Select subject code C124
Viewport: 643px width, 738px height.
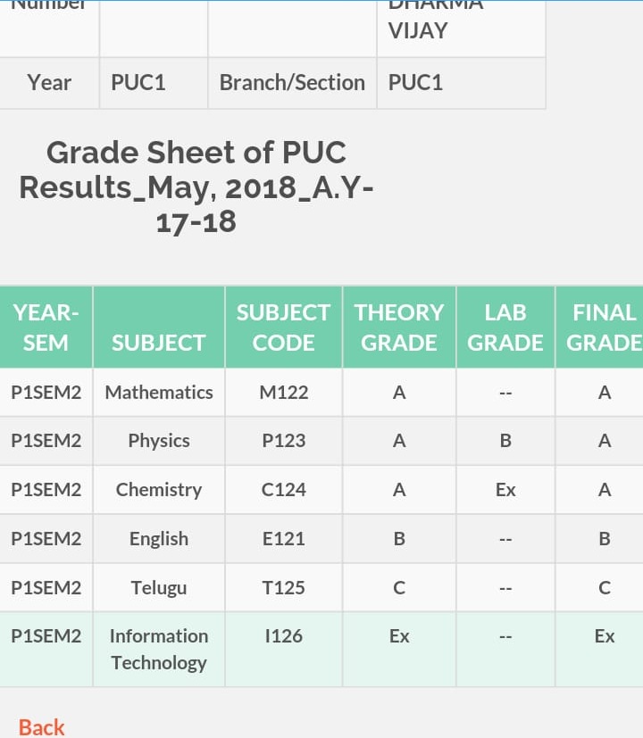[x=284, y=490]
